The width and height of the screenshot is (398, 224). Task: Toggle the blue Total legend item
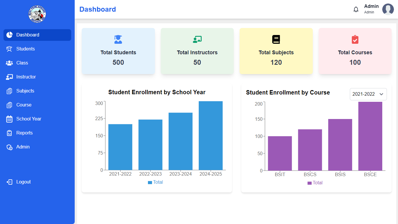pyautogui.click(x=155, y=182)
